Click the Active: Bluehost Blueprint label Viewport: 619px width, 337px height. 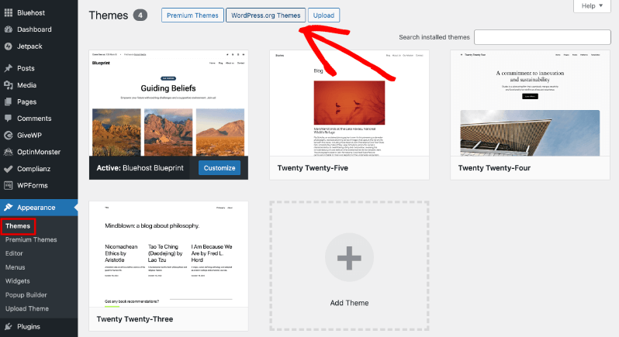point(140,168)
